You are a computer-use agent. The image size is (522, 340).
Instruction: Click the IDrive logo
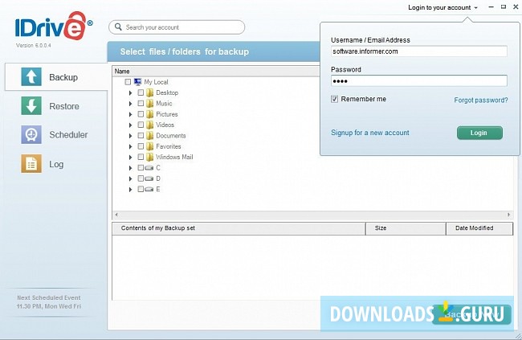click(54, 26)
